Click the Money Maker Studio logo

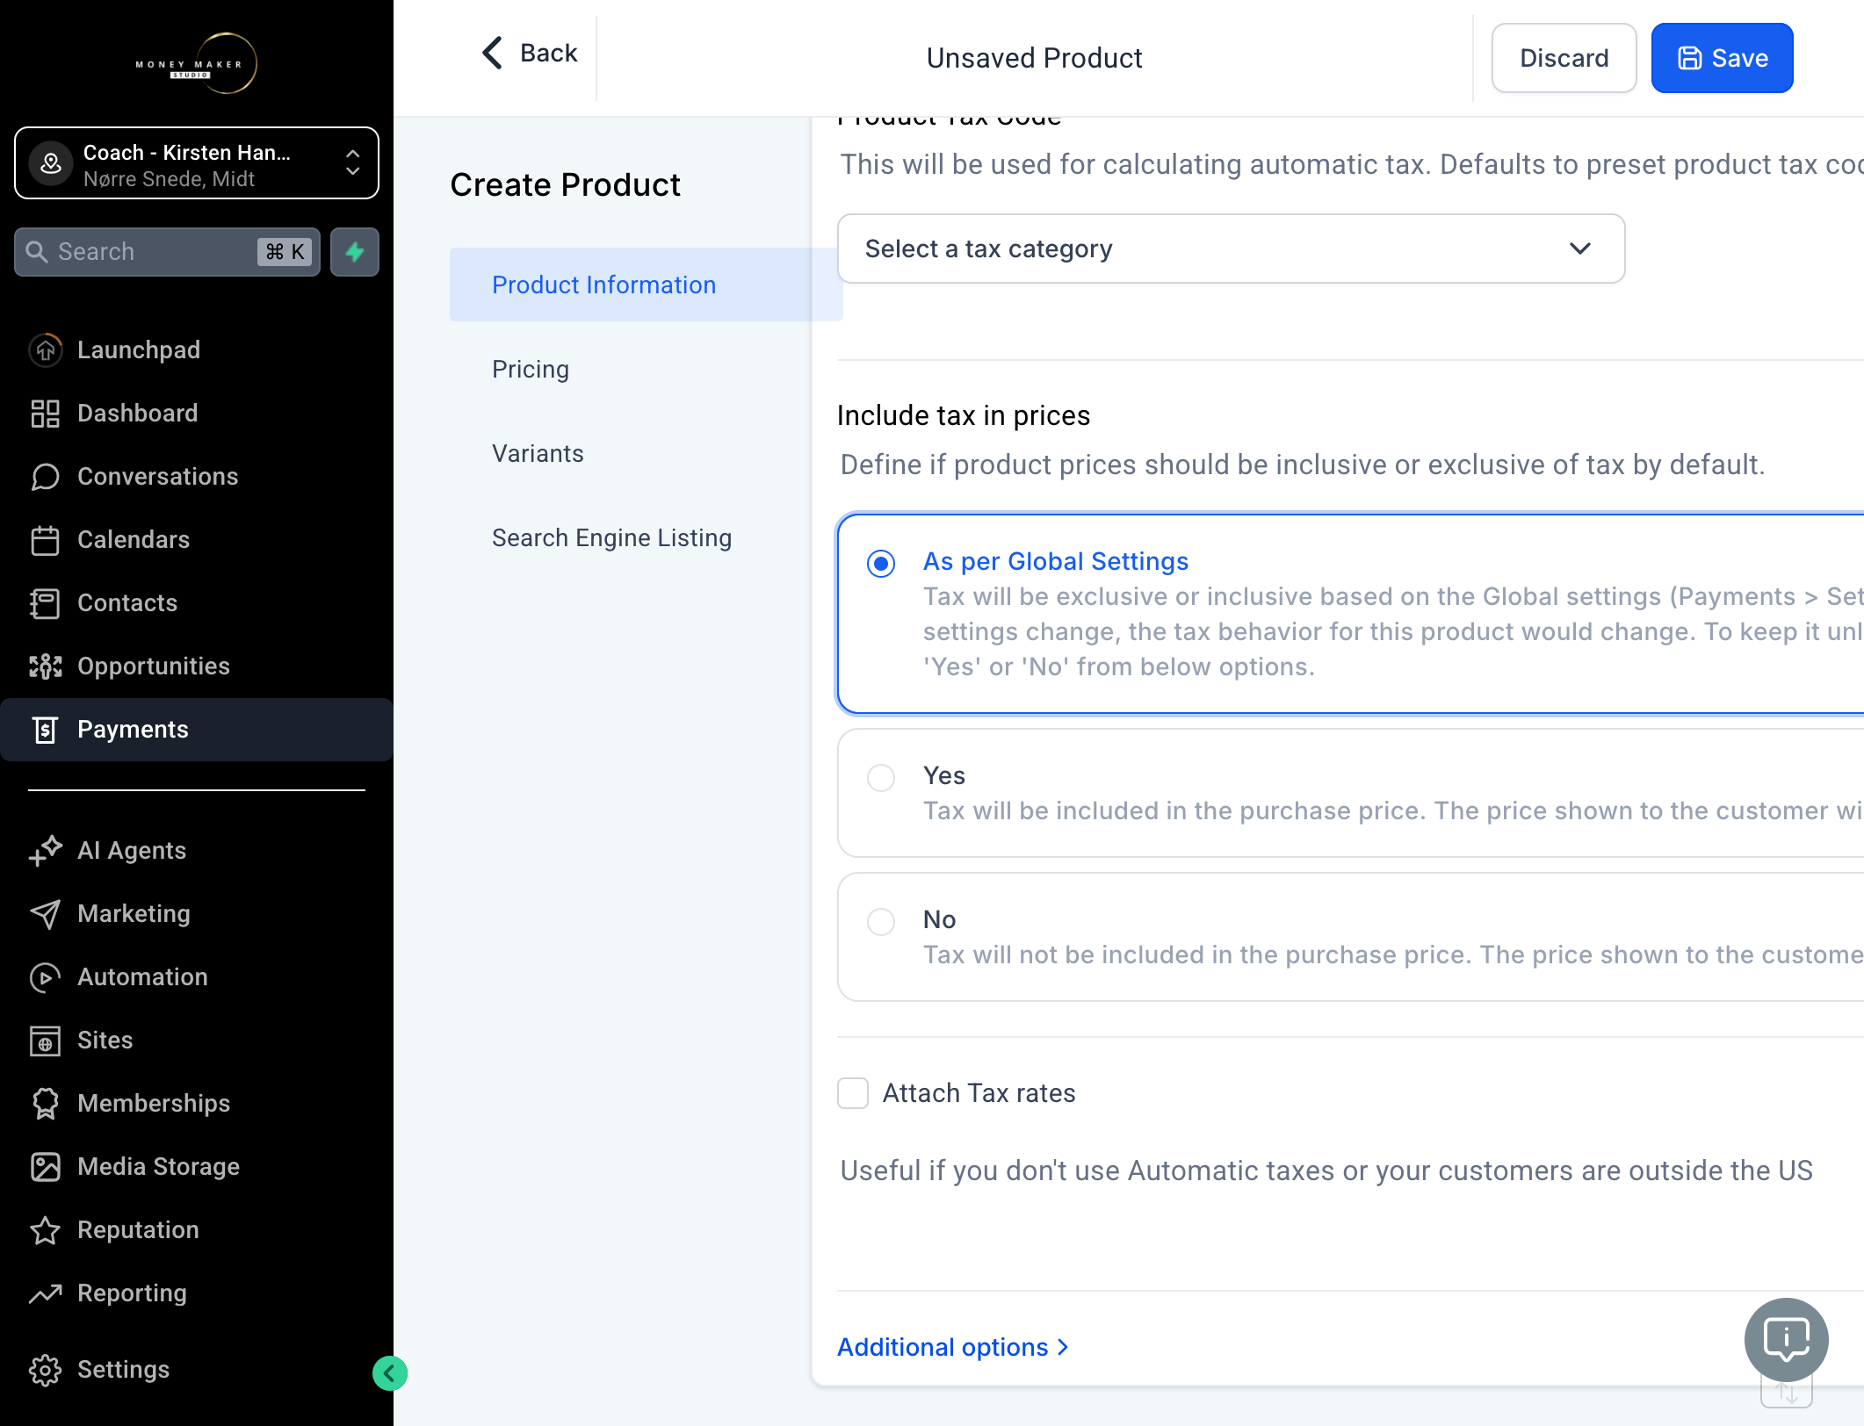tap(197, 63)
